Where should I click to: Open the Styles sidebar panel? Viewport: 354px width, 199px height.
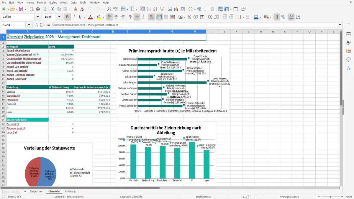tap(348, 42)
